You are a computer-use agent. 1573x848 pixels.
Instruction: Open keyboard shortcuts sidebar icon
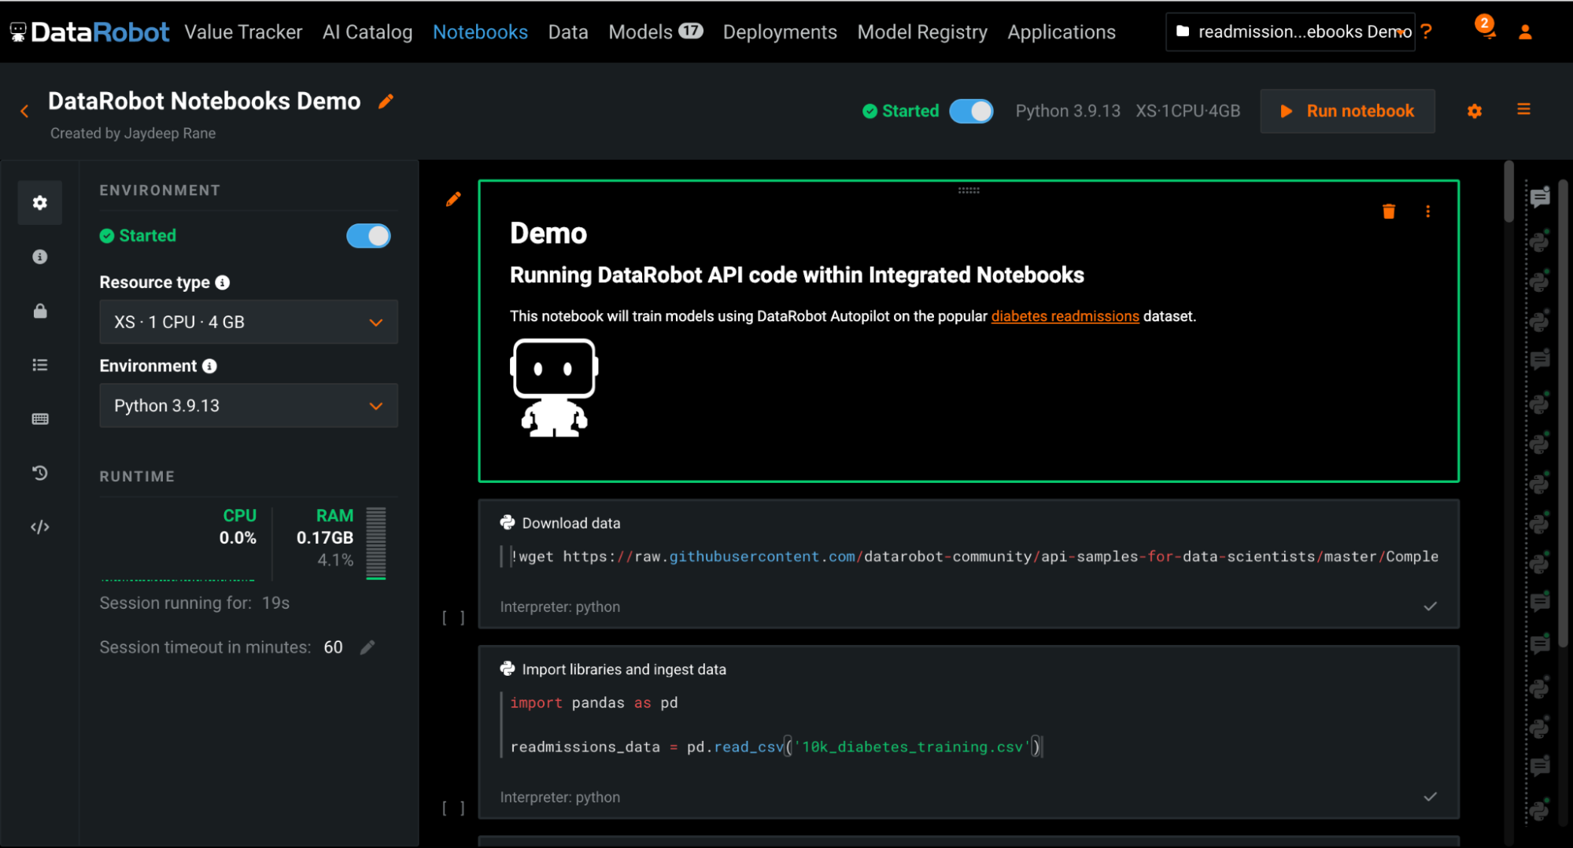pyautogui.click(x=40, y=419)
